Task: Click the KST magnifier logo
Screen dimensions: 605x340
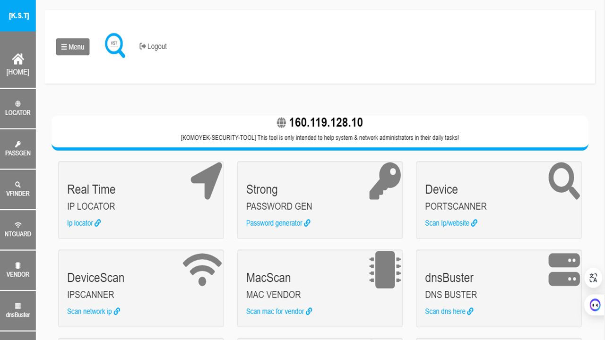Action: (115, 46)
